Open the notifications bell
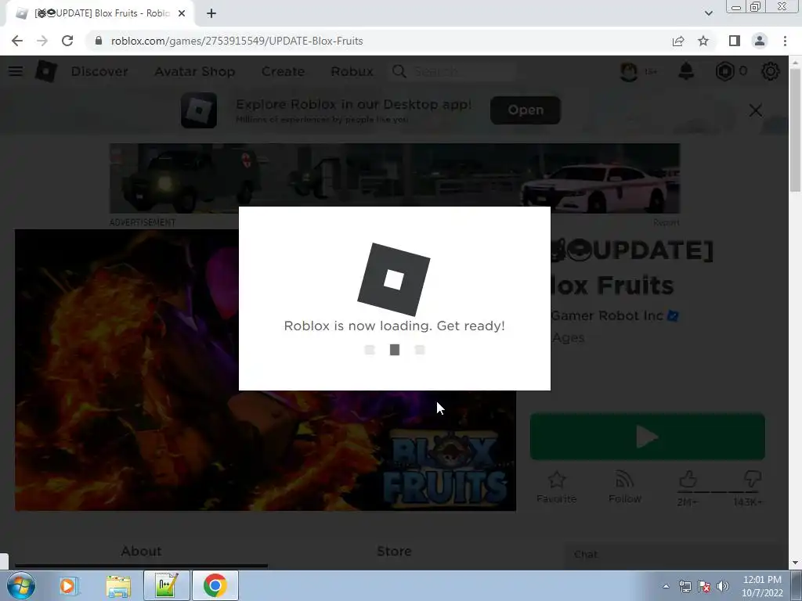Viewport: 802px width, 601px height. click(x=686, y=71)
